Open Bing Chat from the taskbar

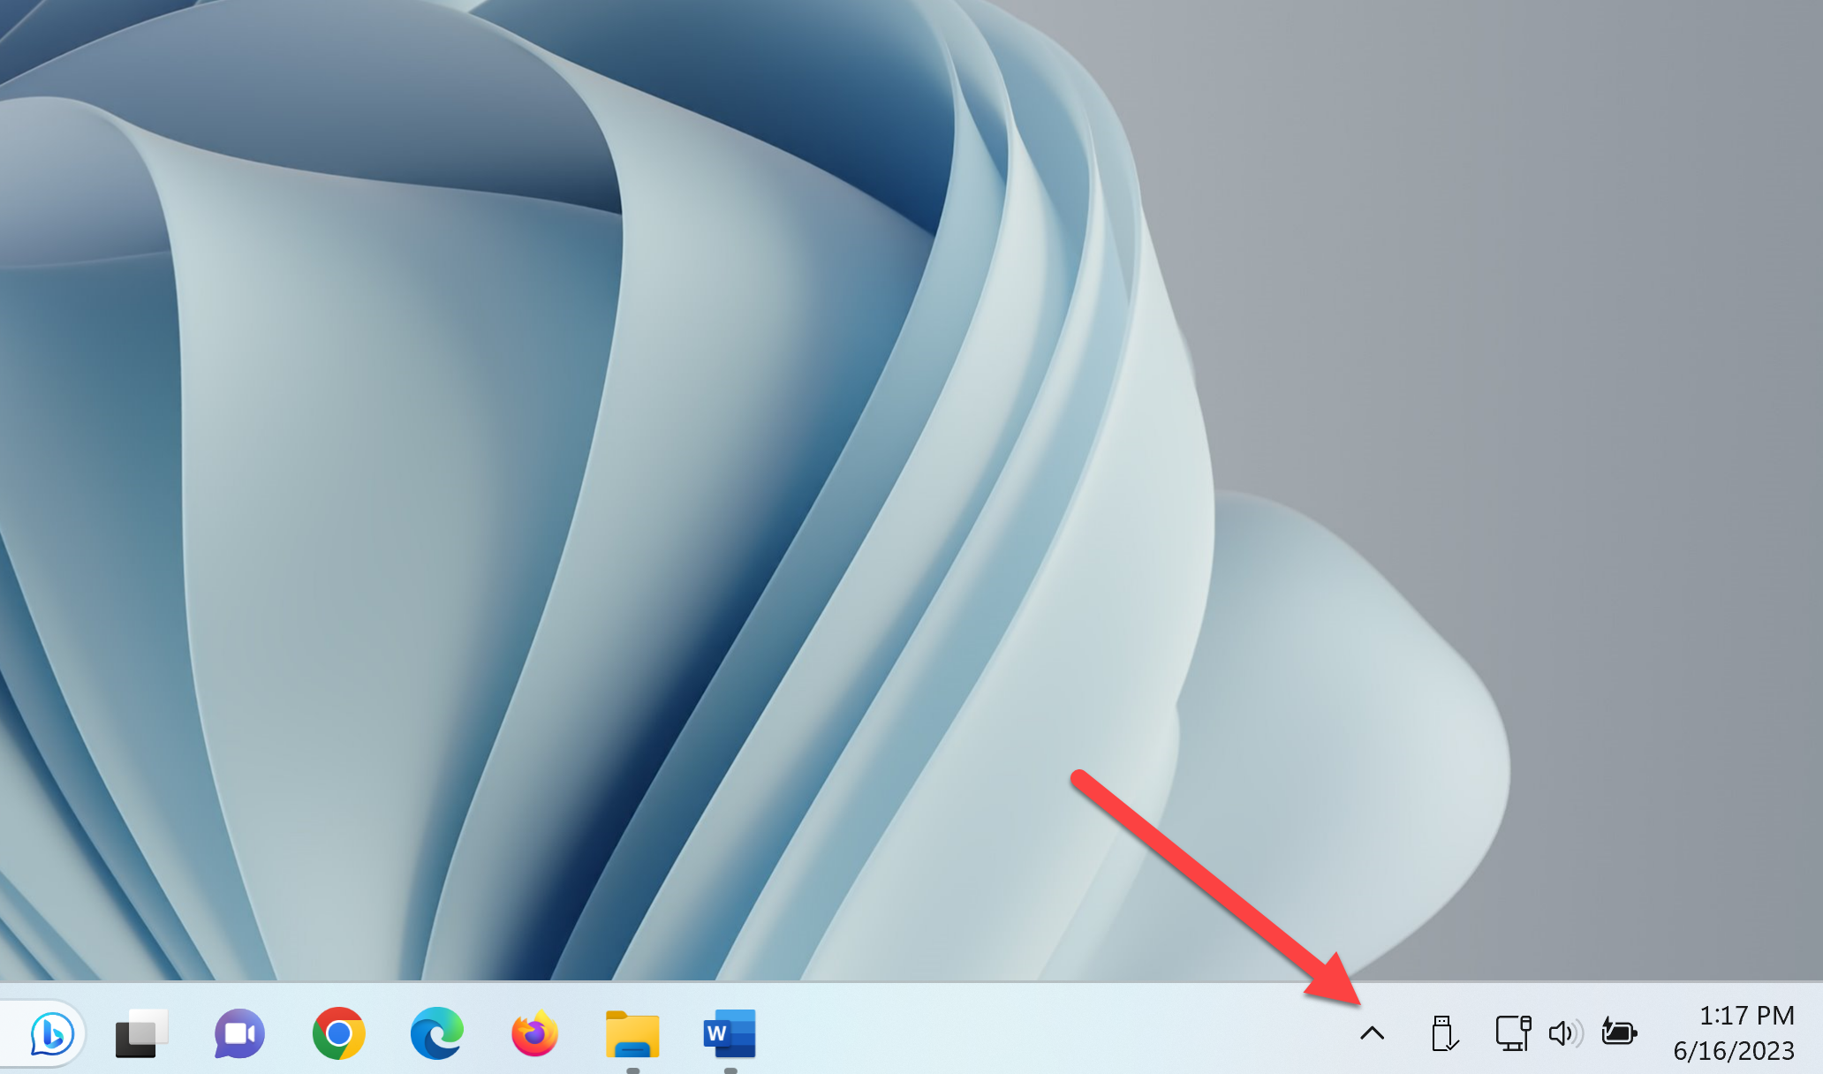click(x=51, y=1032)
